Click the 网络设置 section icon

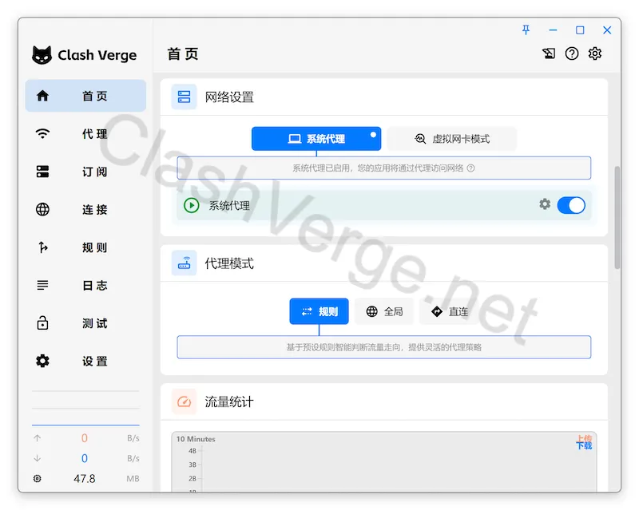(184, 97)
